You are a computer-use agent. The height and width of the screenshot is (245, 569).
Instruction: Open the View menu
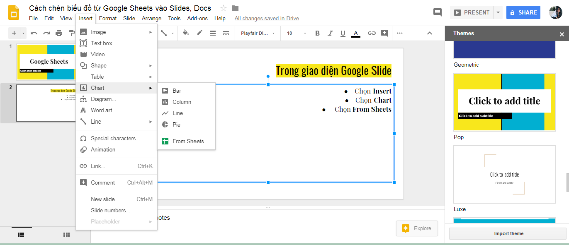pyautogui.click(x=66, y=18)
